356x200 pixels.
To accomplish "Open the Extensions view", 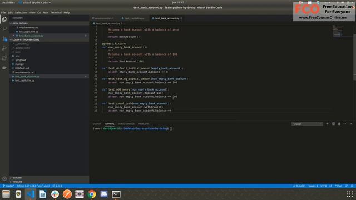I will (4, 58).
